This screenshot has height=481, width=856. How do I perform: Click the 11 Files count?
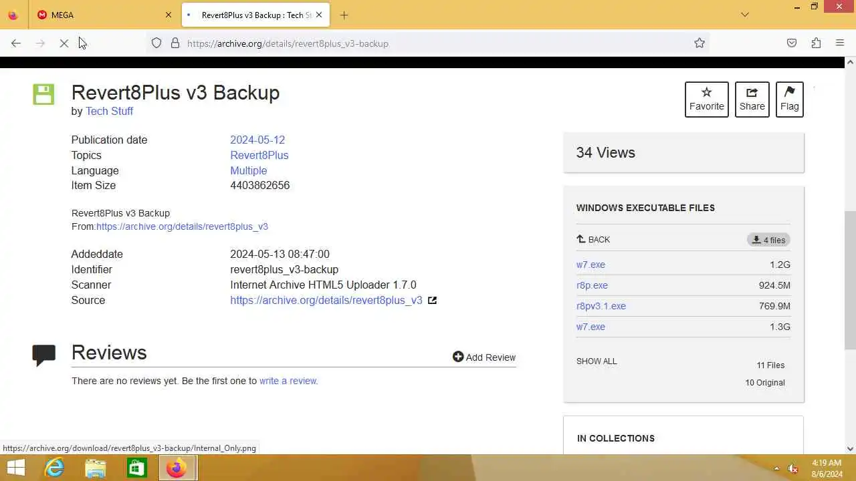click(x=770, y=365)
